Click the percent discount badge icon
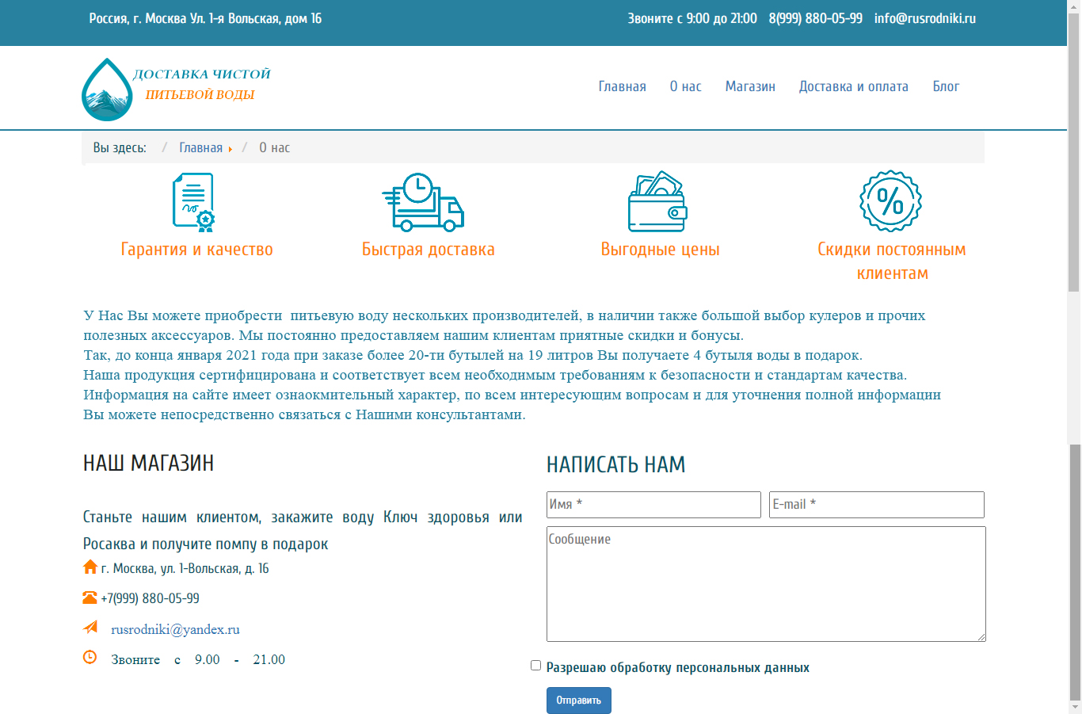This screenshot has height=714, width=1082. (x=891, y=201)
